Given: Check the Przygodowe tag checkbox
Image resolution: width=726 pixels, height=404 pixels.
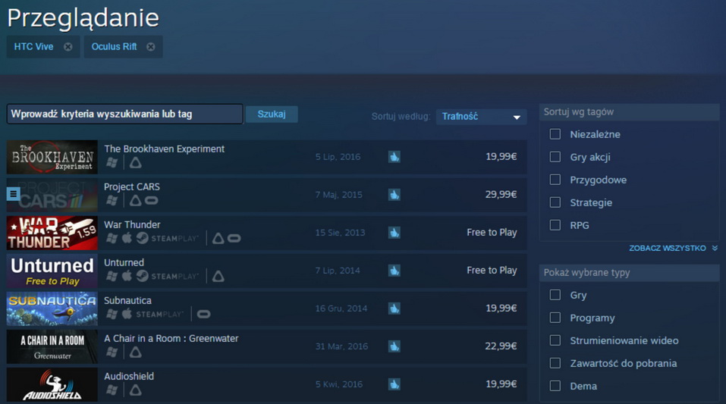Looking at the screenshot, I should 555,180.
